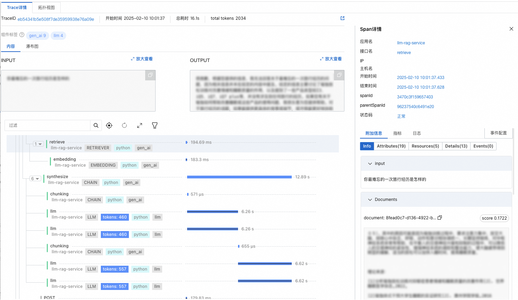Screen dimensions: 518x300
Task: Click the document text preview box
Action: (436, 263)
